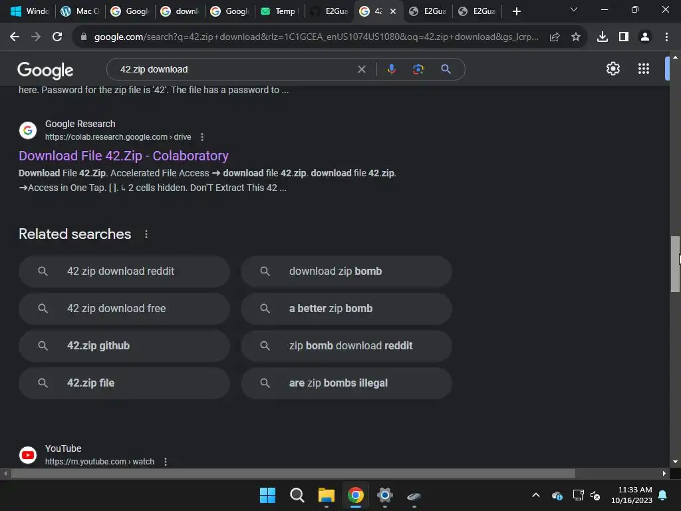
Task: Switch to the Windo tab
Action: (29, 11)
